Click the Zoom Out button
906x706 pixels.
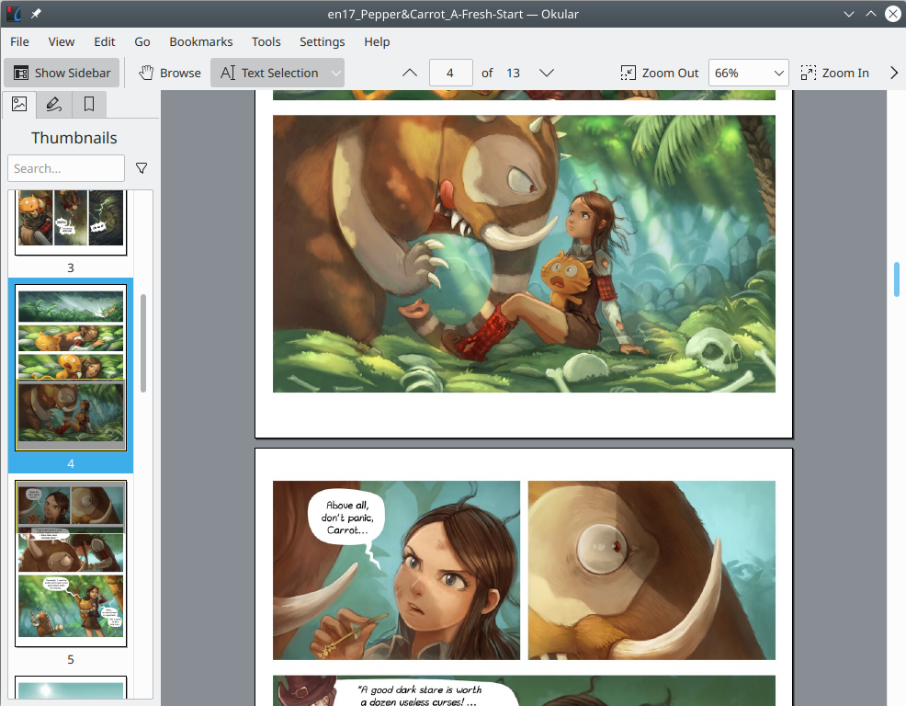coord(659,73)
